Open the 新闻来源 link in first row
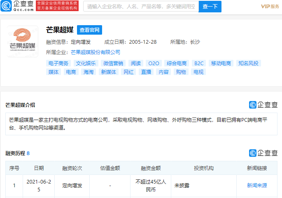282x198 pixels. coord(257,185)
